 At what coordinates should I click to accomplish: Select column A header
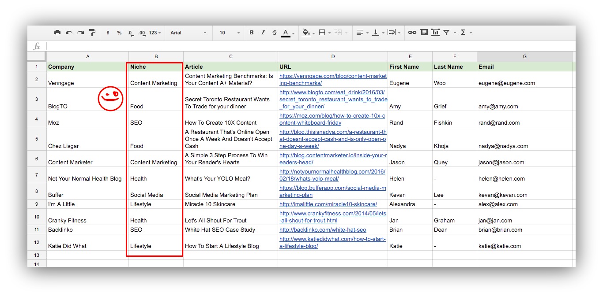click(x=87, y=57)
